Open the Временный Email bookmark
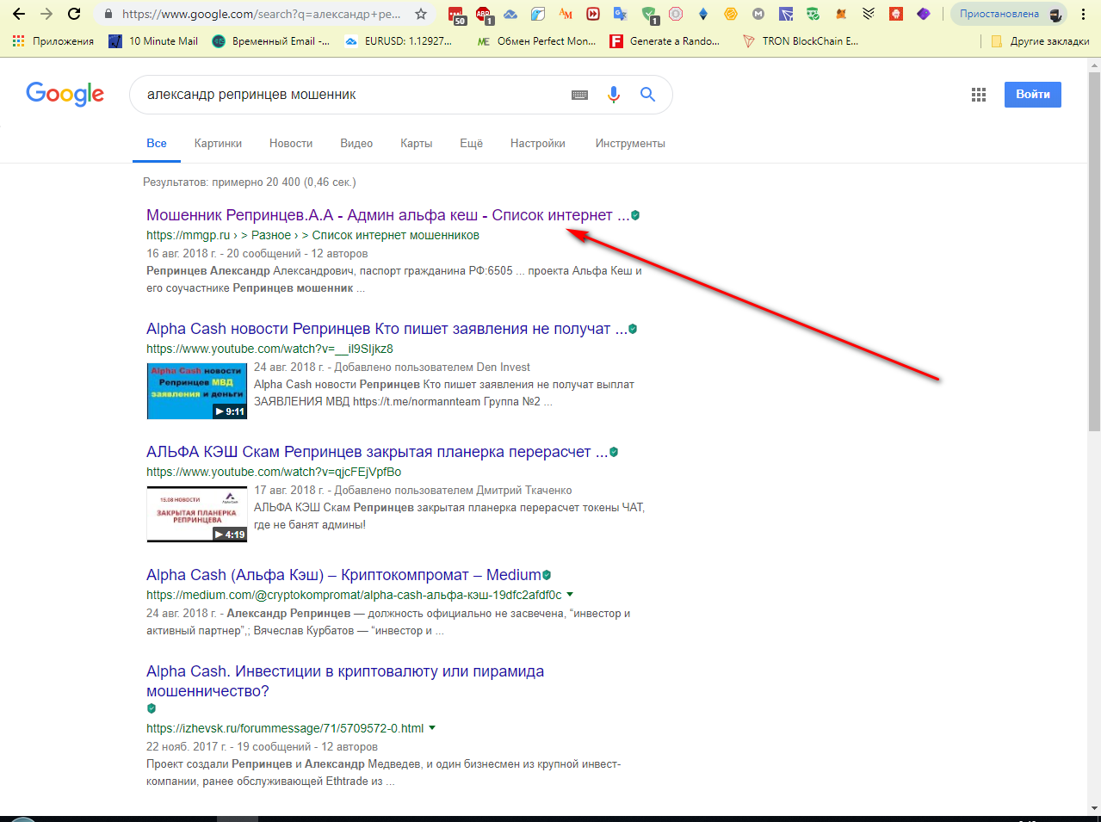Screen dimensions: 1101x822 point(271,41)
